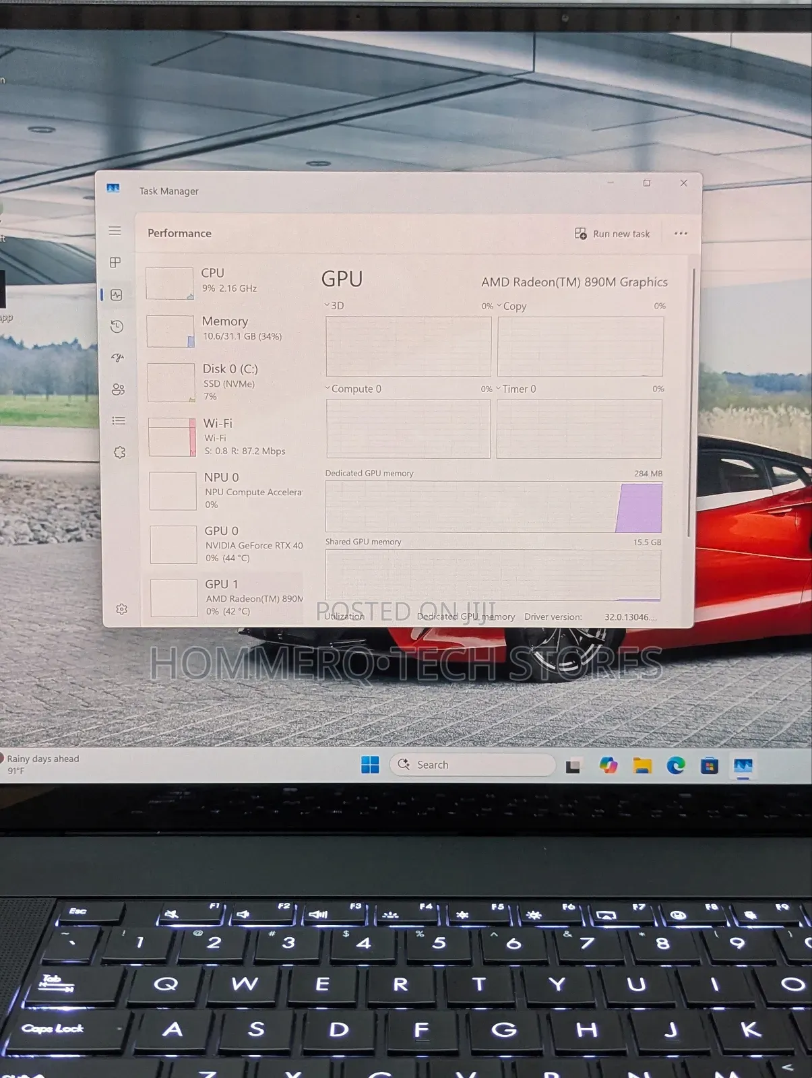Click the taskbar Search box

(472, 765)
